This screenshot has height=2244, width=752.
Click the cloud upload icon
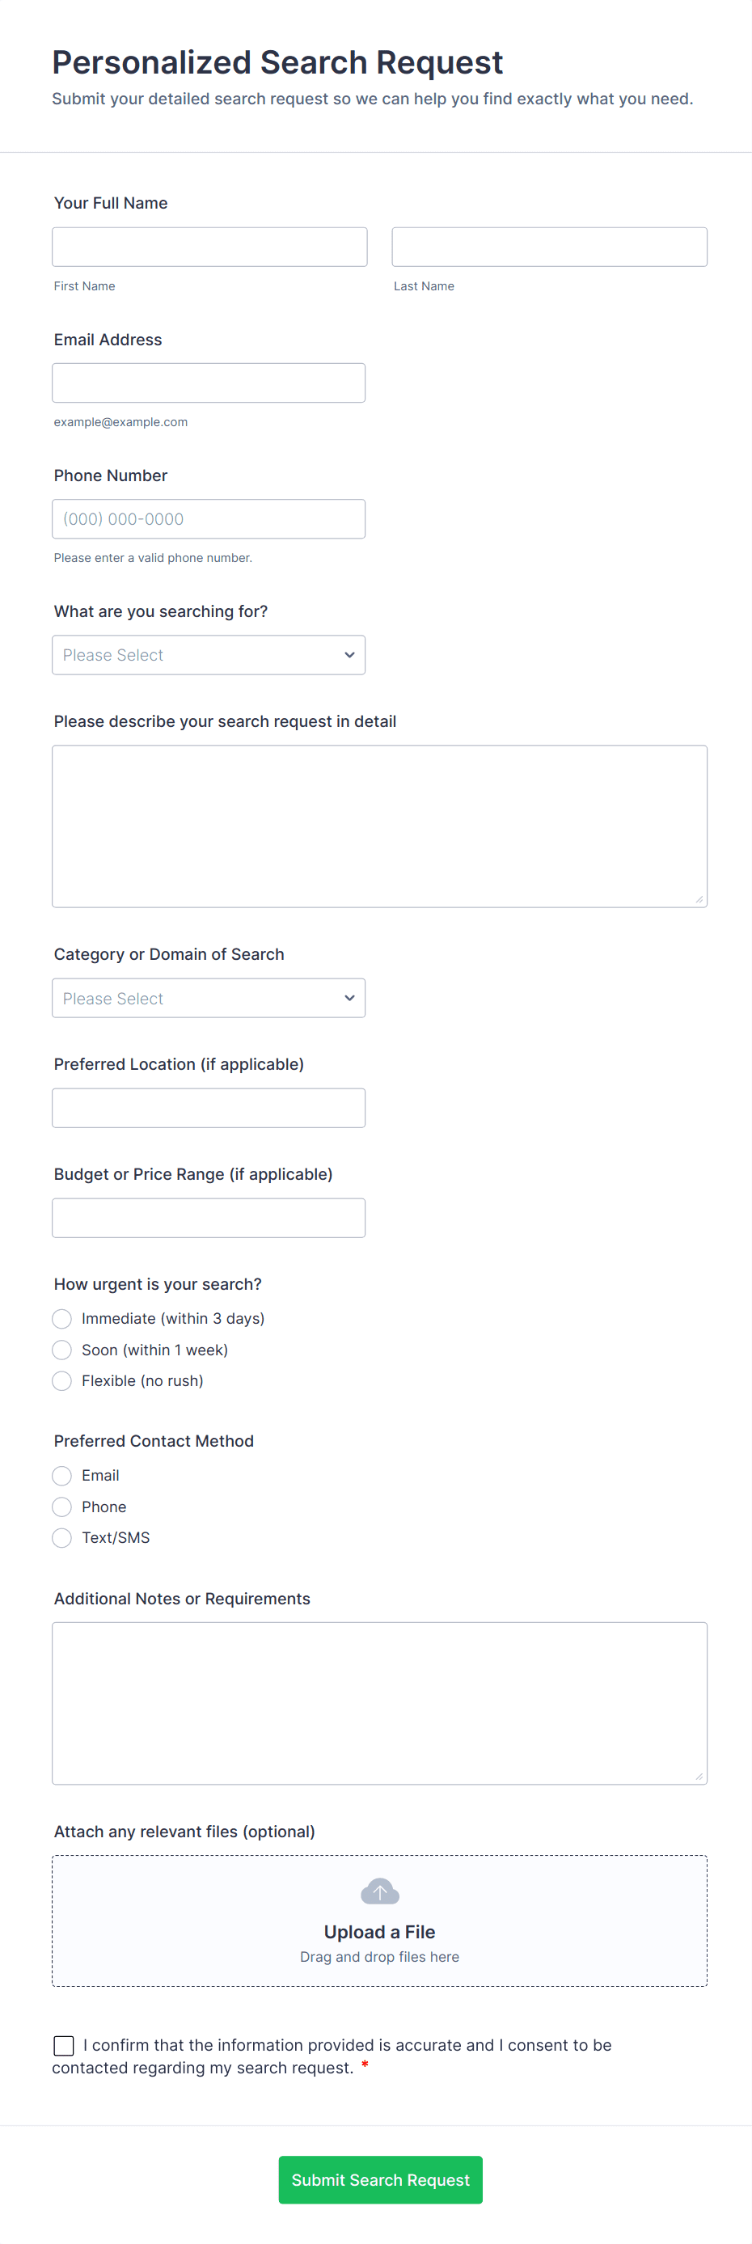(x=380, y=1891)
